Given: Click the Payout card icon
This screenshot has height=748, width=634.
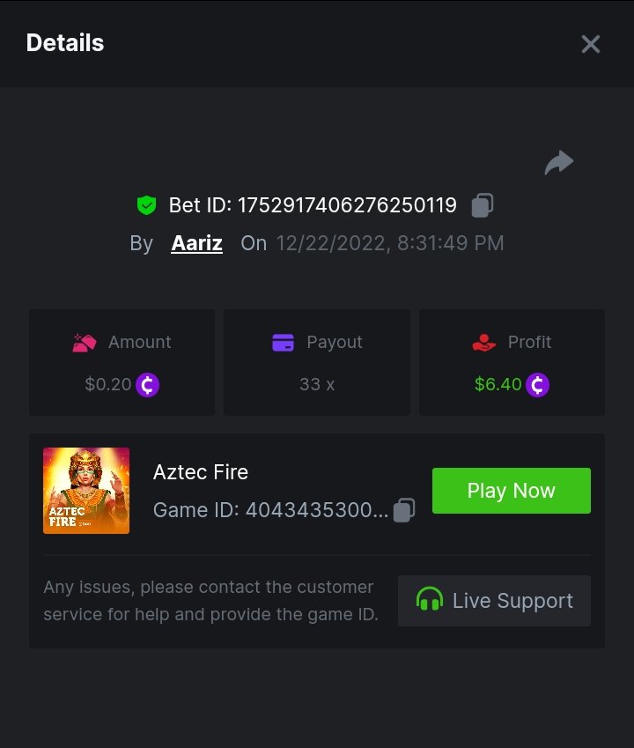Looking at the screenshot, I should (283, 342).
